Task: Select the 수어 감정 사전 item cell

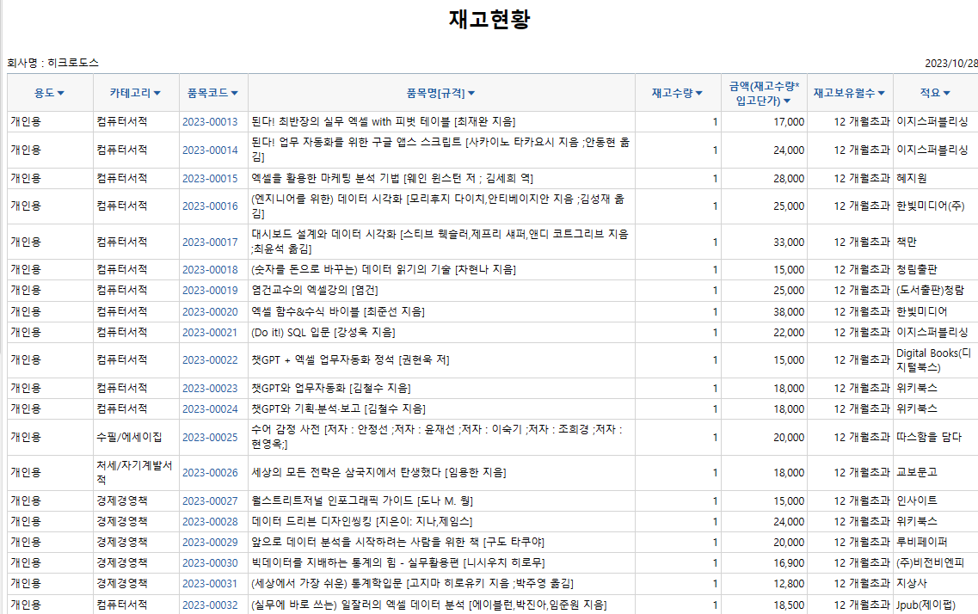Action: click(441, 438)
